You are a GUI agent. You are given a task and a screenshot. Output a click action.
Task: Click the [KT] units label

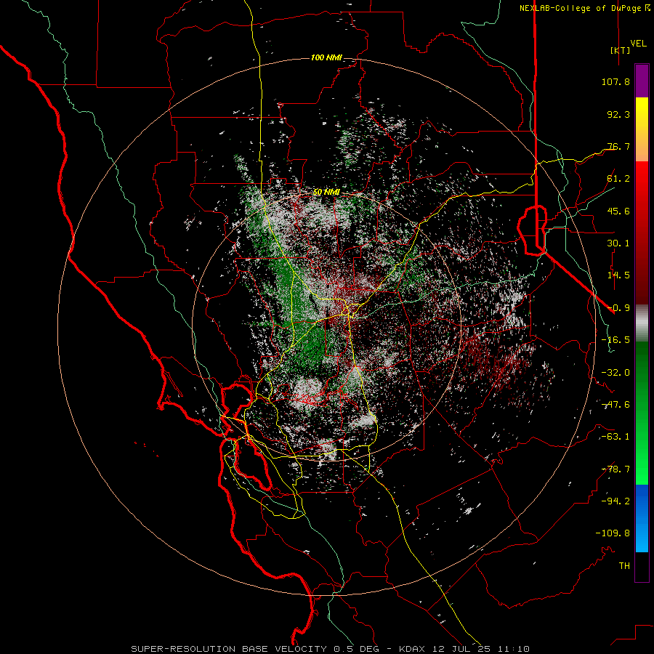[621, 50]
